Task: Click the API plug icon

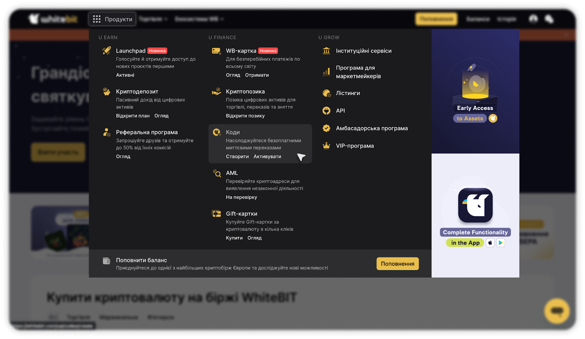Action: 327,111
